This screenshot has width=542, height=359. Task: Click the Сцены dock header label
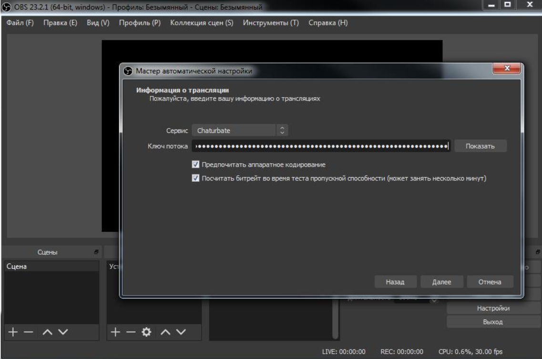point(47,252)
